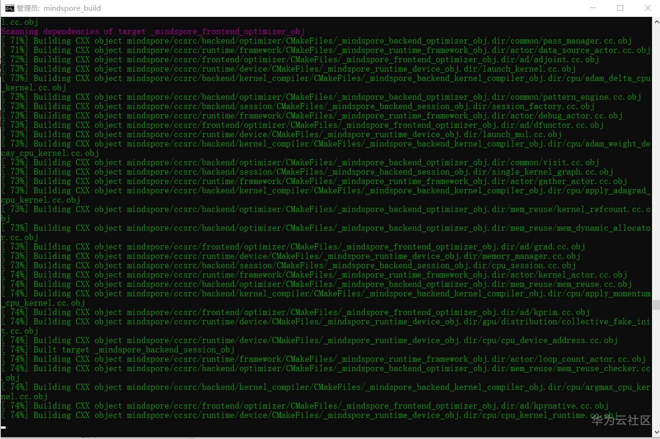Click the line ending with cpu/argmax_cpu_ker
Image resolution: width=660 pixels, height=439 pixels.
click(326, 387)
